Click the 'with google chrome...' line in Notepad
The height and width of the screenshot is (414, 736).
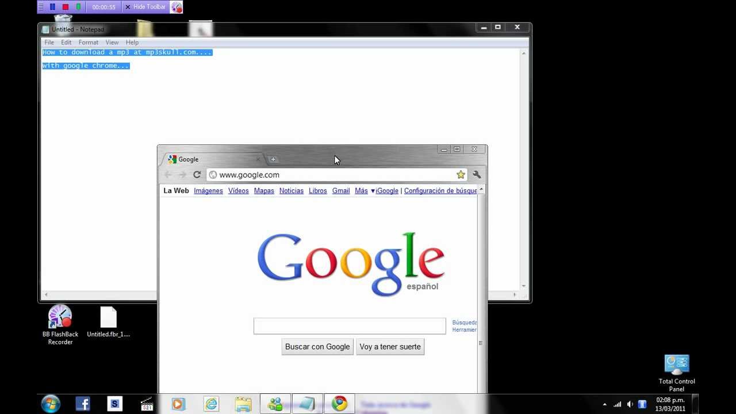tap(86, 66)
